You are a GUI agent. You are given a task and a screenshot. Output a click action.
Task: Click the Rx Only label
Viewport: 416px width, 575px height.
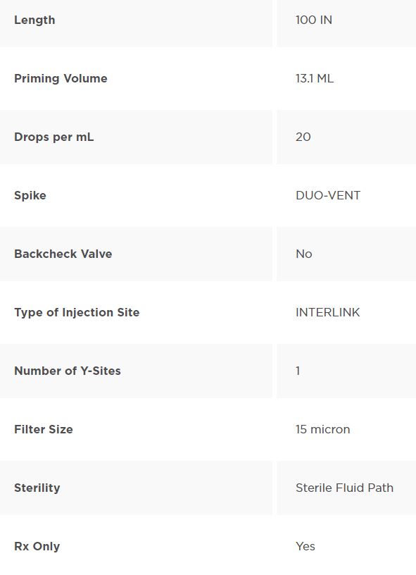[x=37, y=546]
